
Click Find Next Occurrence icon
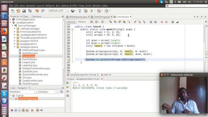[x=120, y=22]
